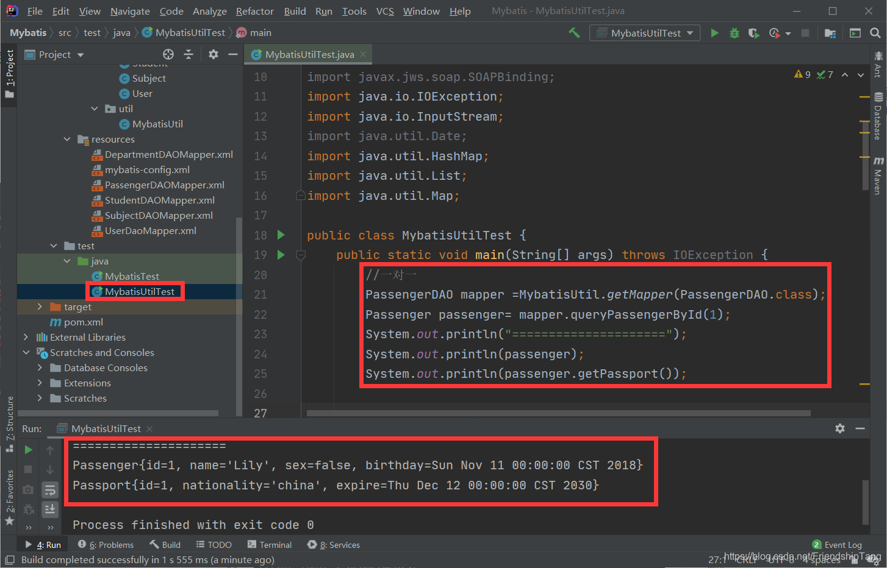887x568 pixels.
Task: Jump to next highlighted error arrow
Action: point(861,75)
